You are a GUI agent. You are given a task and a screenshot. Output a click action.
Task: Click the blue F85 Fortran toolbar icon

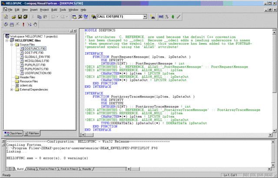pyautogui.click(x=161, y=17)
